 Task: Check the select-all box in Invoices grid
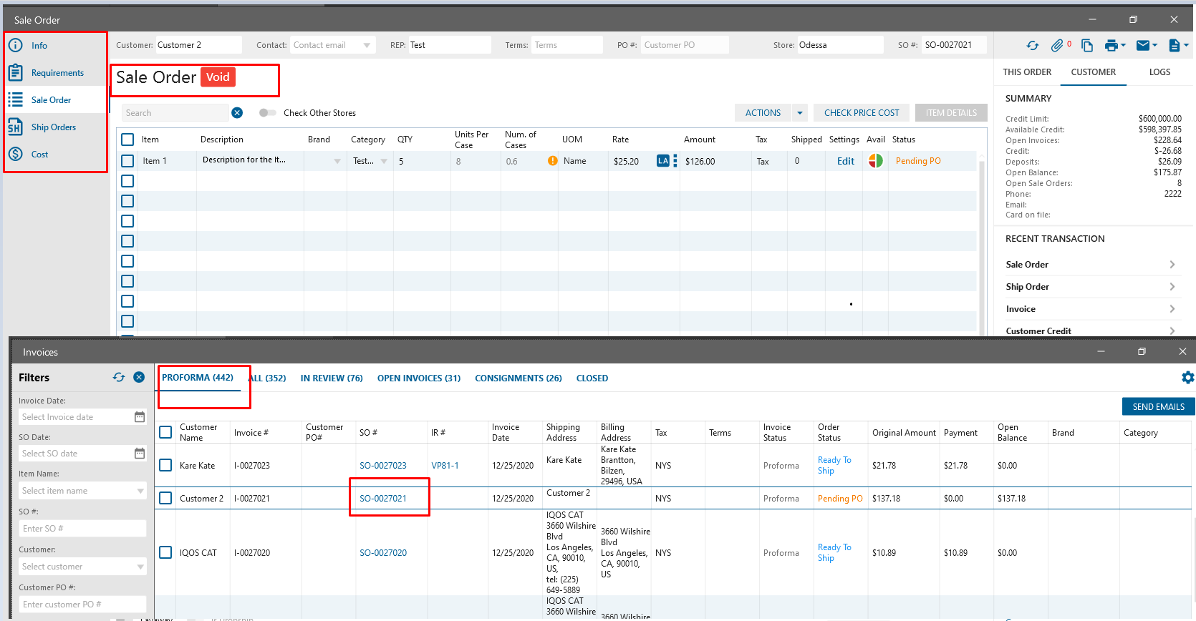(x=165, y=432)
